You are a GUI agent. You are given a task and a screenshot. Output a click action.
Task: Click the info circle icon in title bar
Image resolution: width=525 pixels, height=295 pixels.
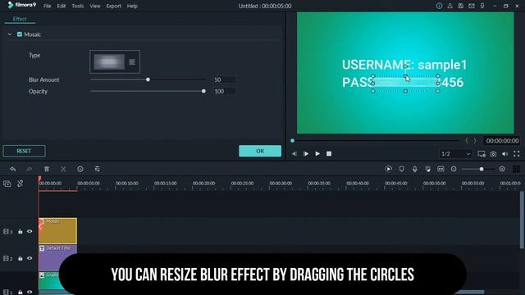click(439, 6)
